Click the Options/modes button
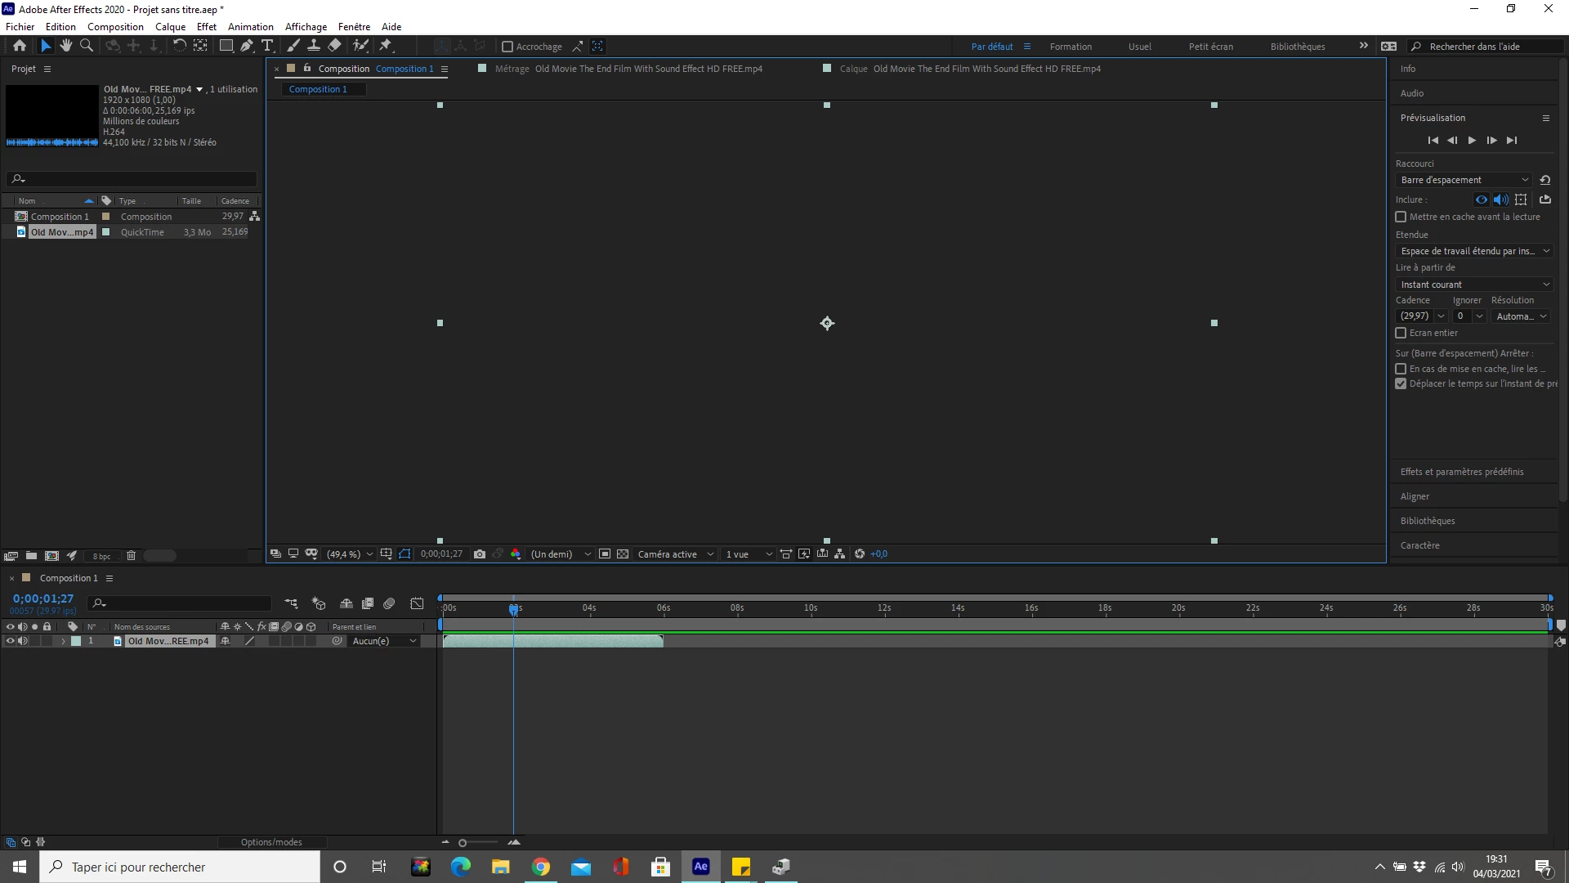The height and width of the screenshot is (883, 1569). click(x=271, y=842)
